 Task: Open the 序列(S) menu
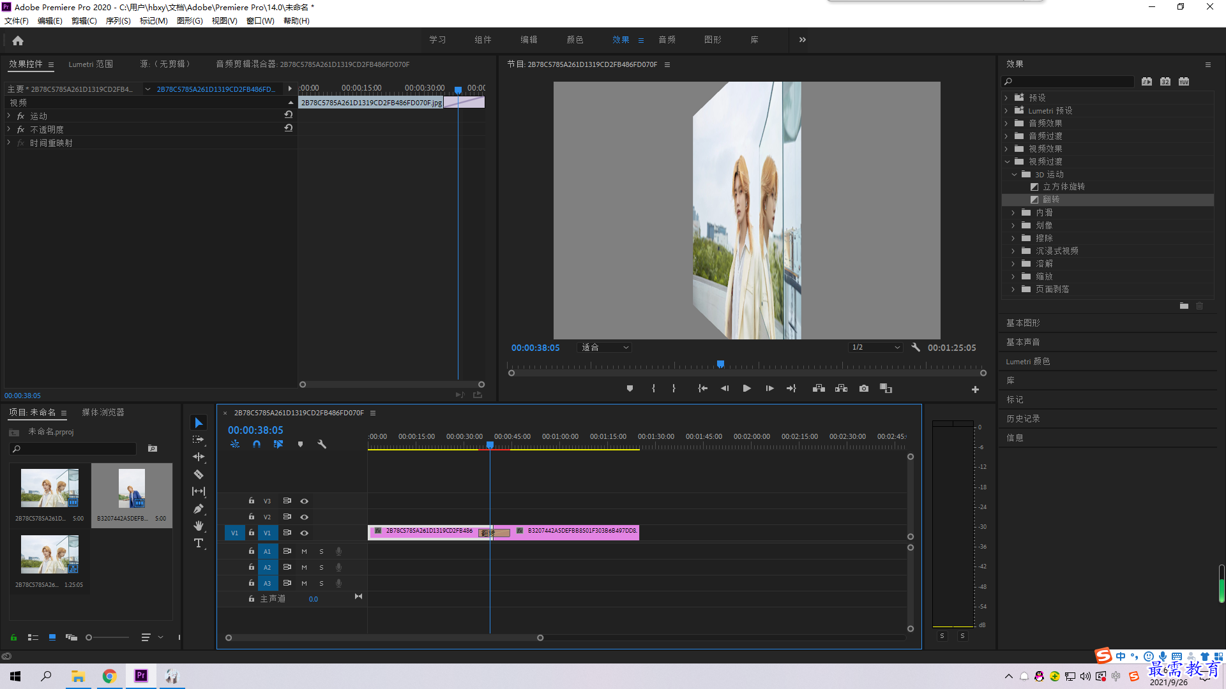118,21
